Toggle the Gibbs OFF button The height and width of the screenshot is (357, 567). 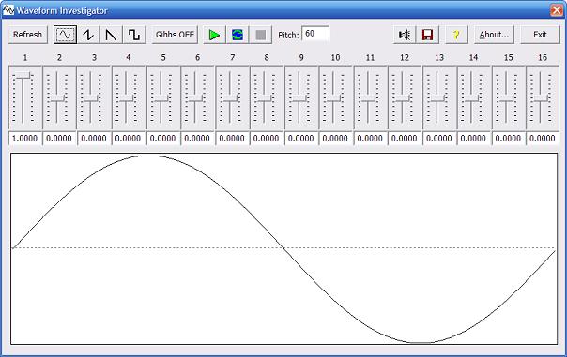[175, 35]
